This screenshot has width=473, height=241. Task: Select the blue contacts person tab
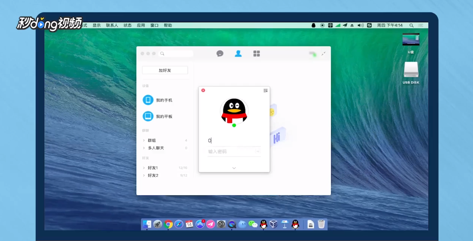[238, 53]
